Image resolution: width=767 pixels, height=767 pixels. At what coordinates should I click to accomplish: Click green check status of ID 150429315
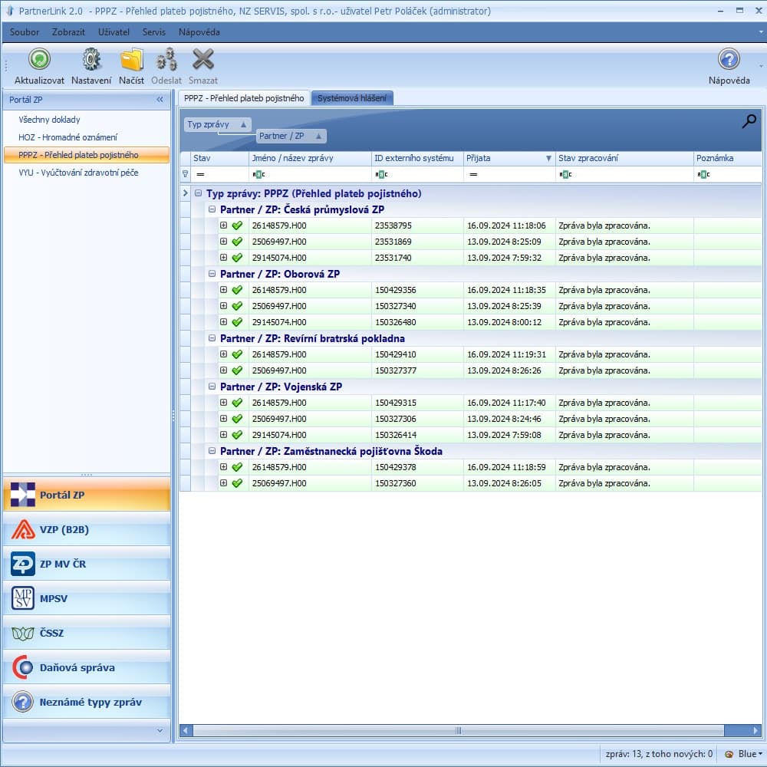(x=237, y=403)
